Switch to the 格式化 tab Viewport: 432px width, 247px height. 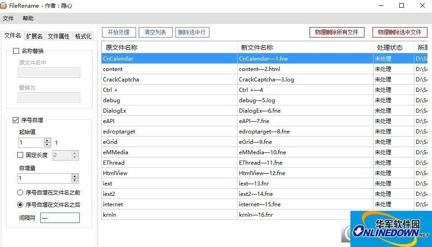83,36
